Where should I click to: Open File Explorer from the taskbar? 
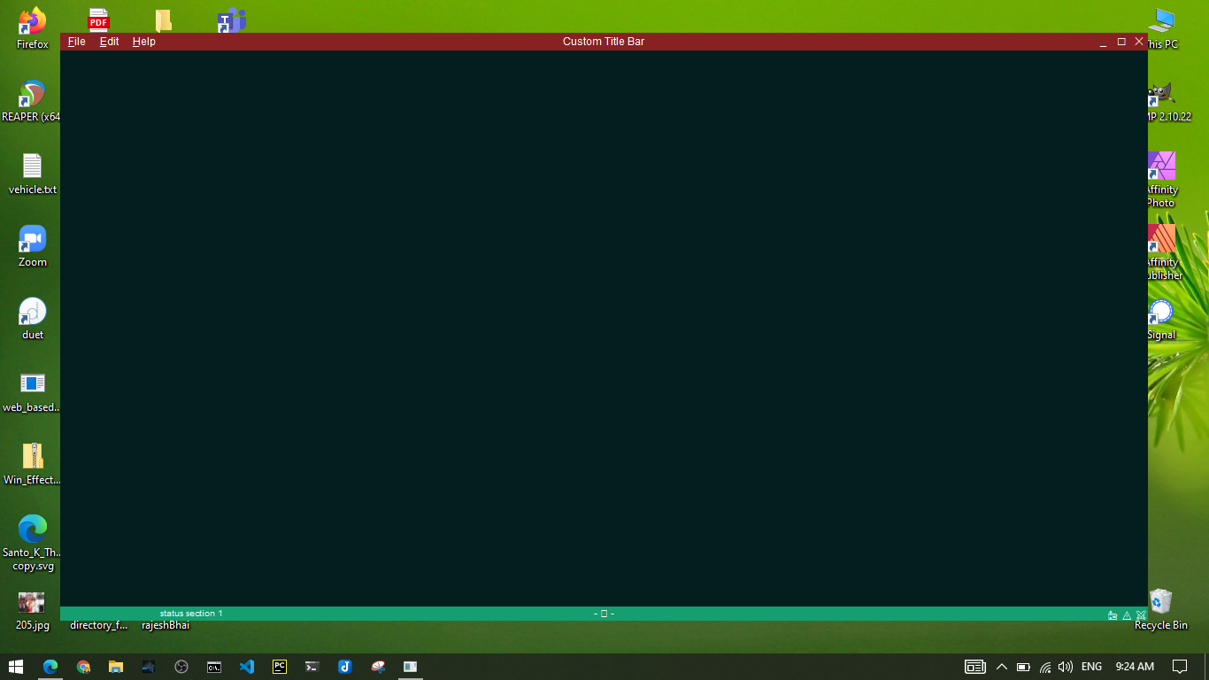coord(116,667)
